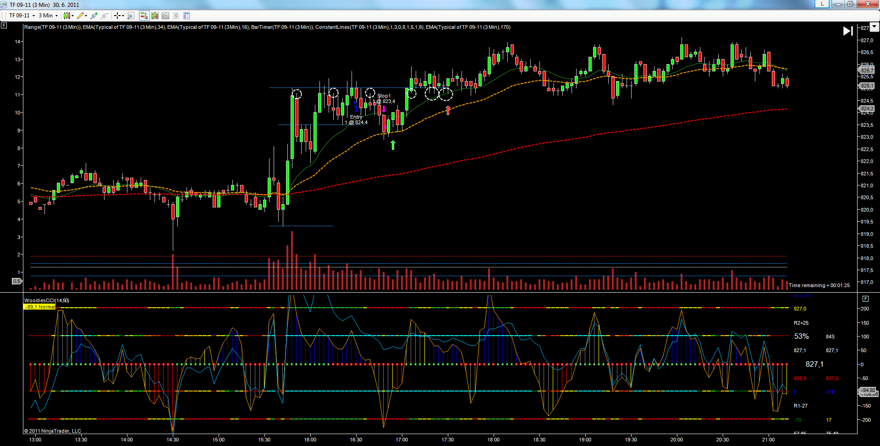
Task: Toggle the F marker on price panel
Action: coord(4,26)
